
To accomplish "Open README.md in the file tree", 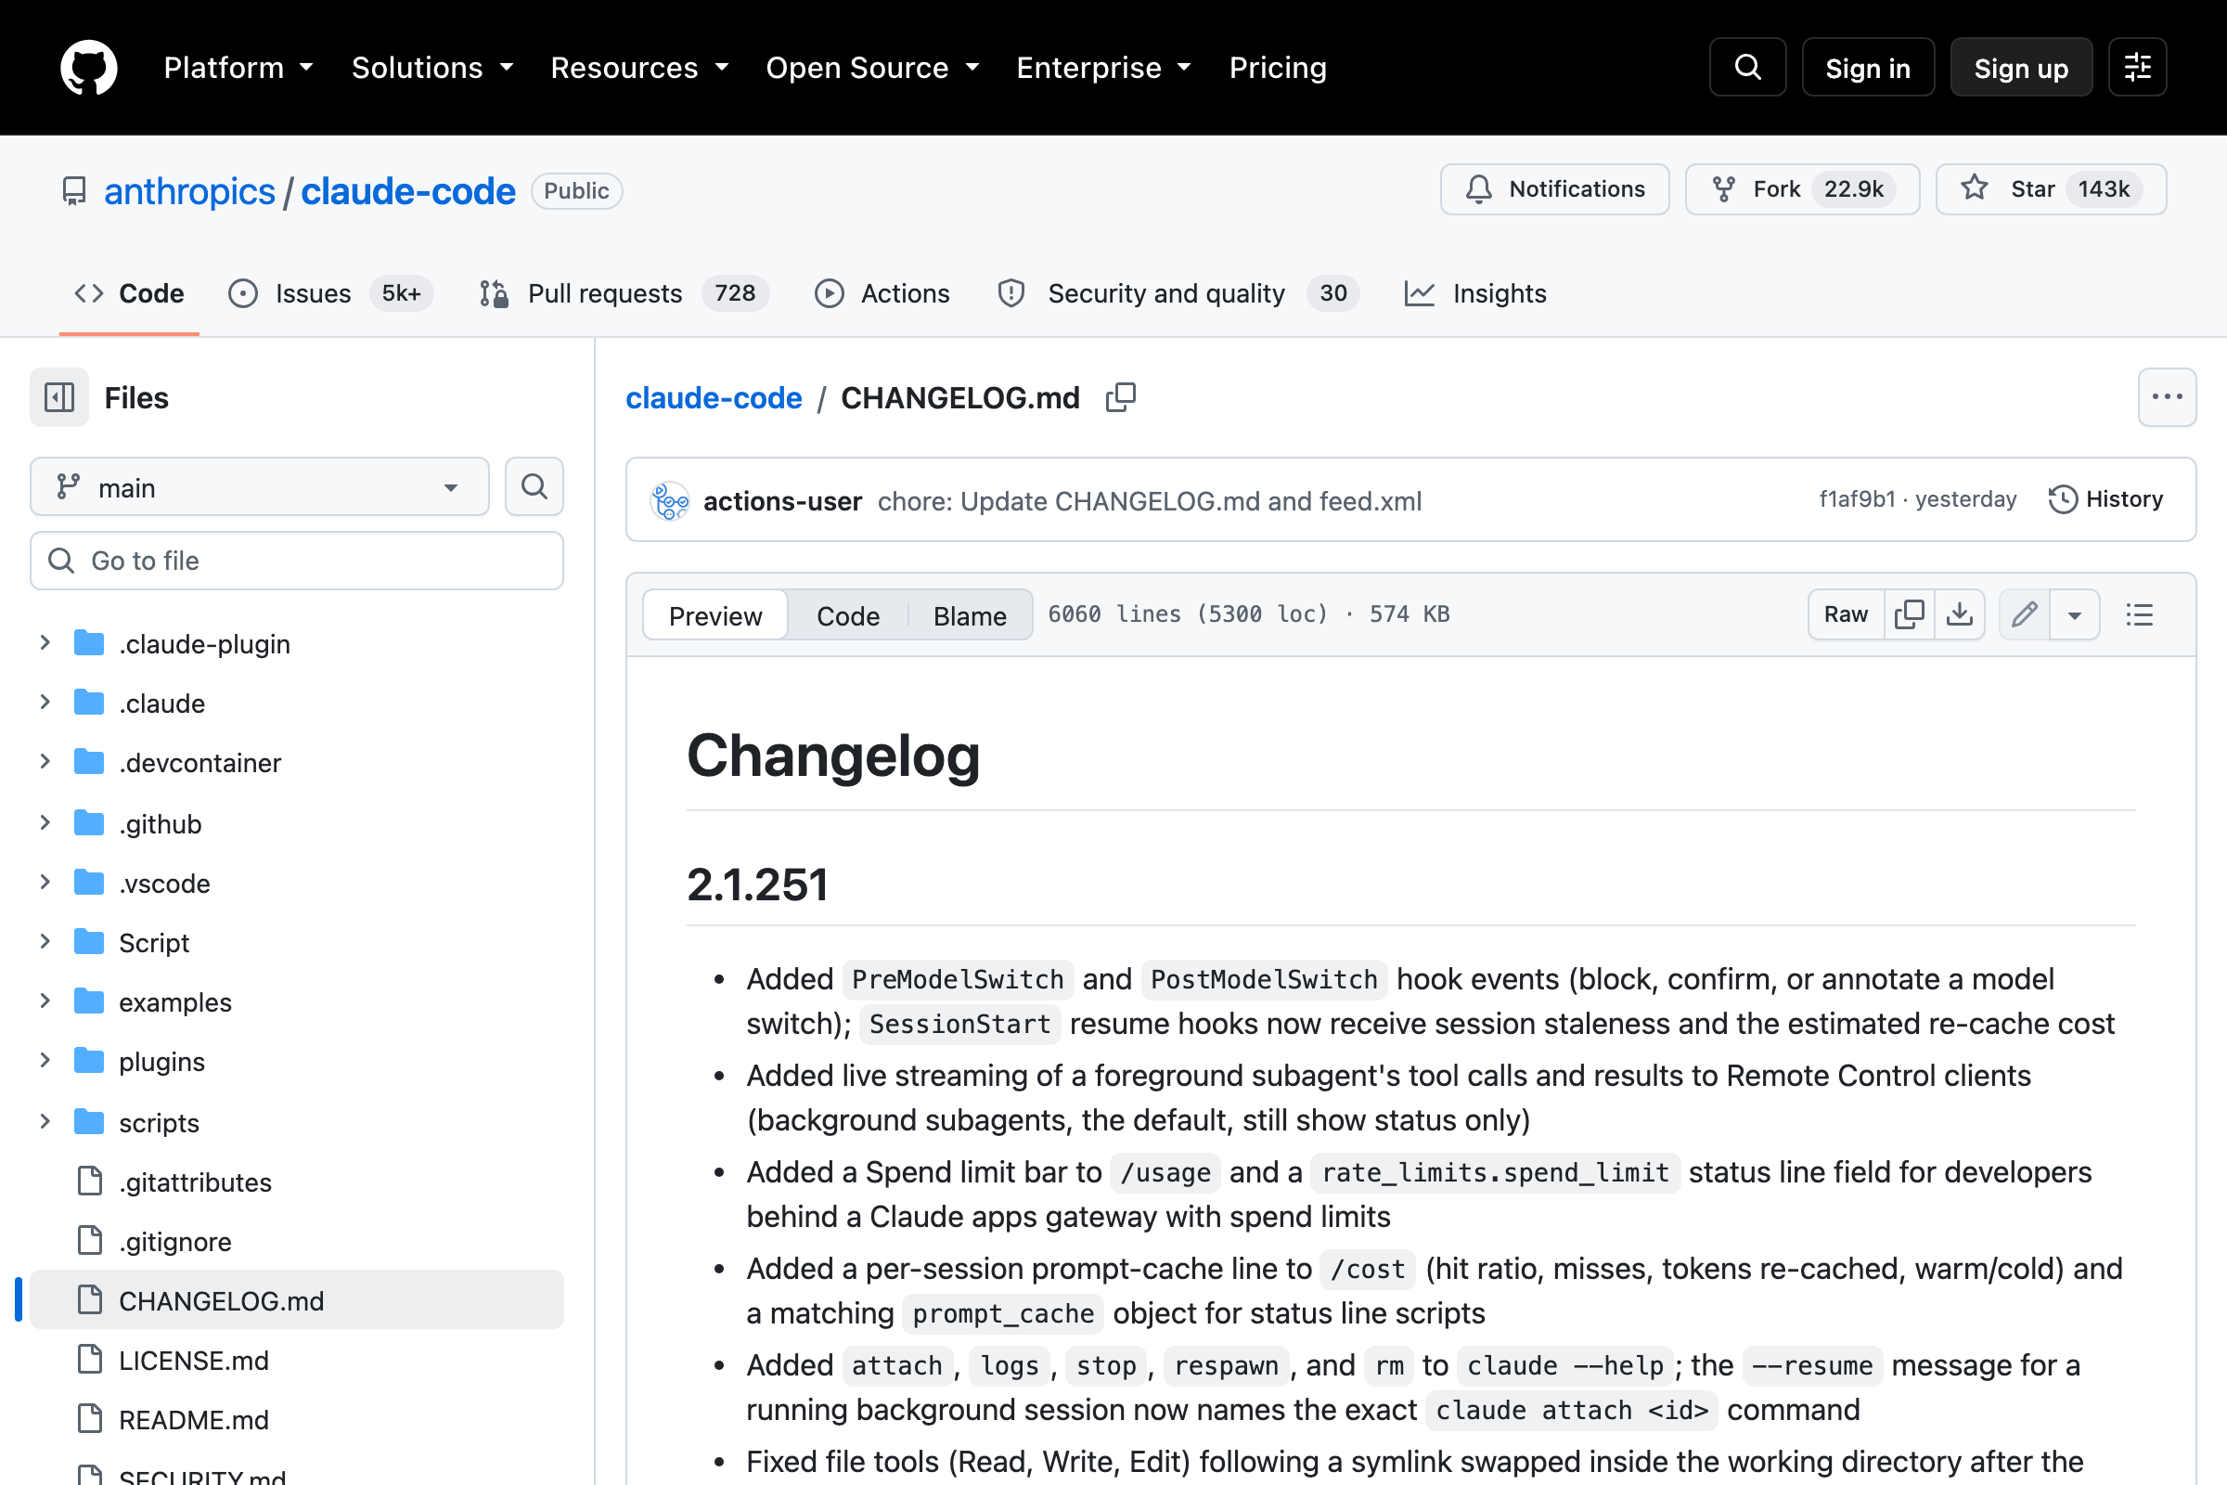I will 296,1420.
